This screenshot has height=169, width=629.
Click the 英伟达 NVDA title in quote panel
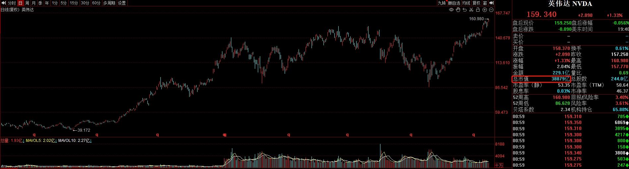pos(570,4)
